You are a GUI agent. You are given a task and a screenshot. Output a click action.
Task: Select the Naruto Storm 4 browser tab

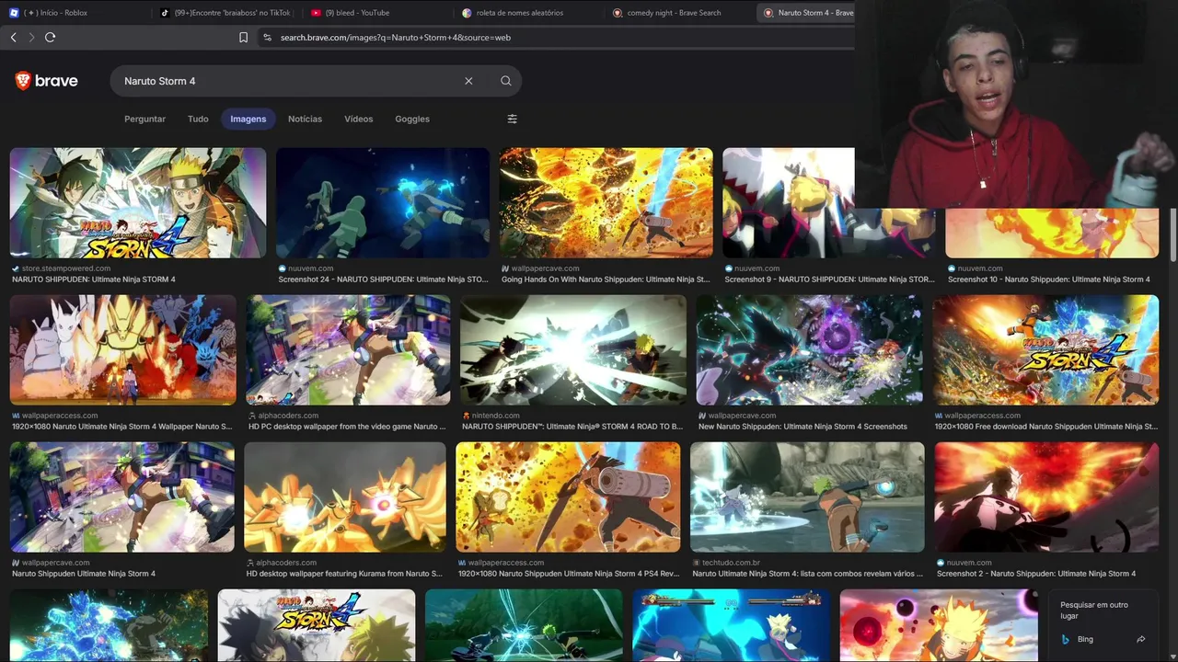point(808,13)
